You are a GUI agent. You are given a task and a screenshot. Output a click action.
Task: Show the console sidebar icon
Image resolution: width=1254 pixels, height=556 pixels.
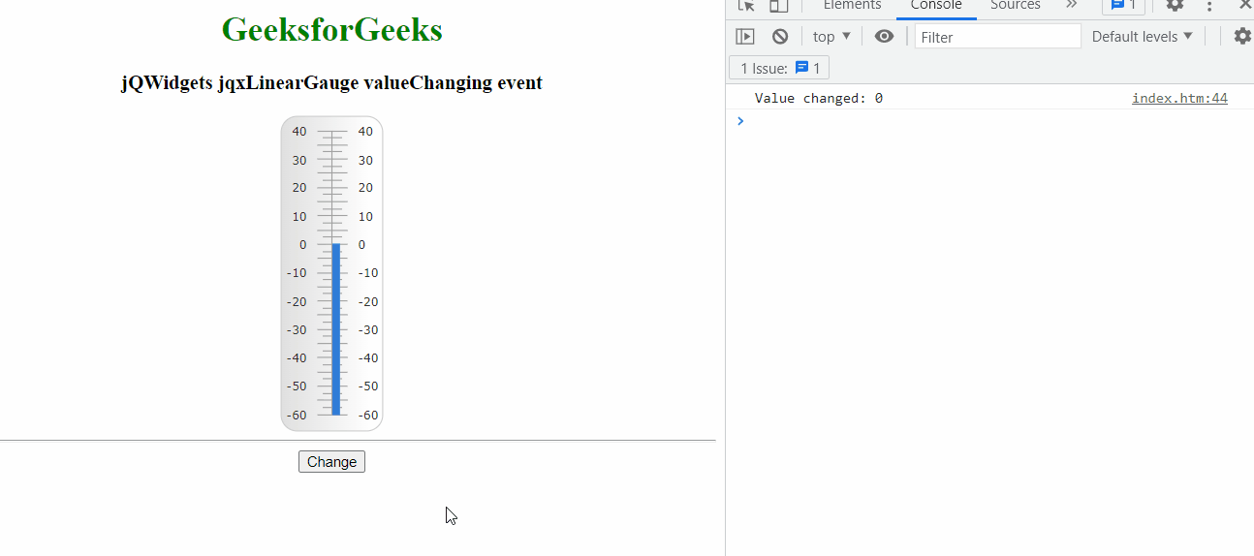(744, 37)
